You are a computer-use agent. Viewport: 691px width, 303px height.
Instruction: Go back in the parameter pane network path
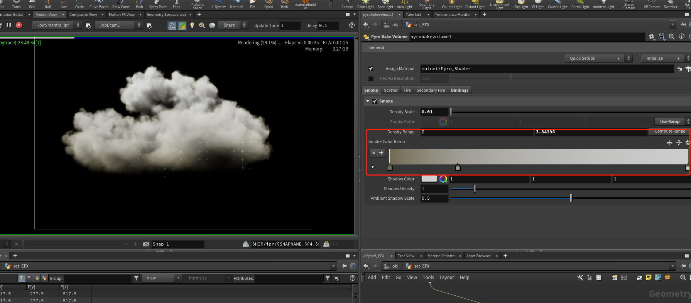tap(366, 25)
